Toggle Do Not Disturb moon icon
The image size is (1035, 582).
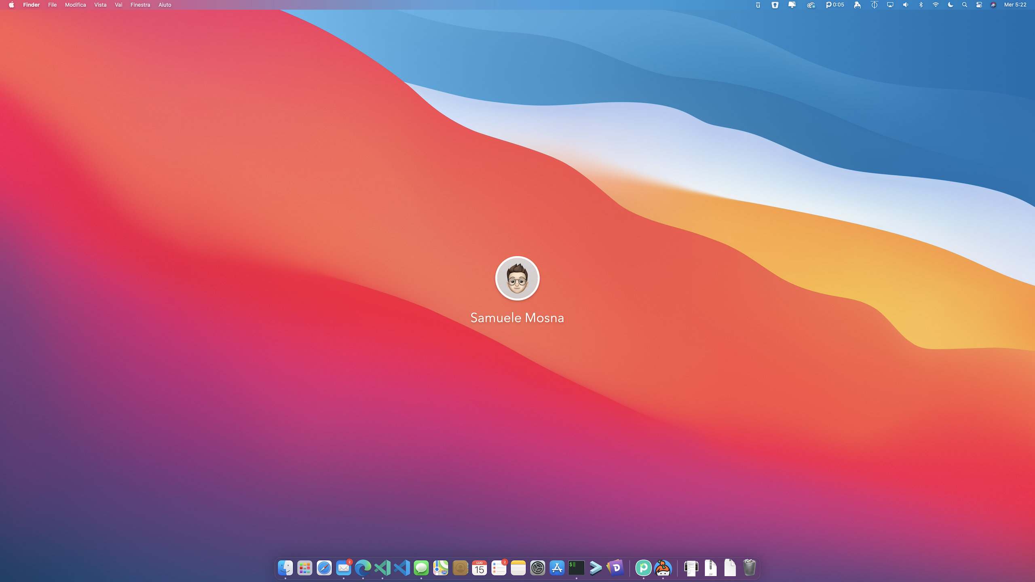[951, 5]
